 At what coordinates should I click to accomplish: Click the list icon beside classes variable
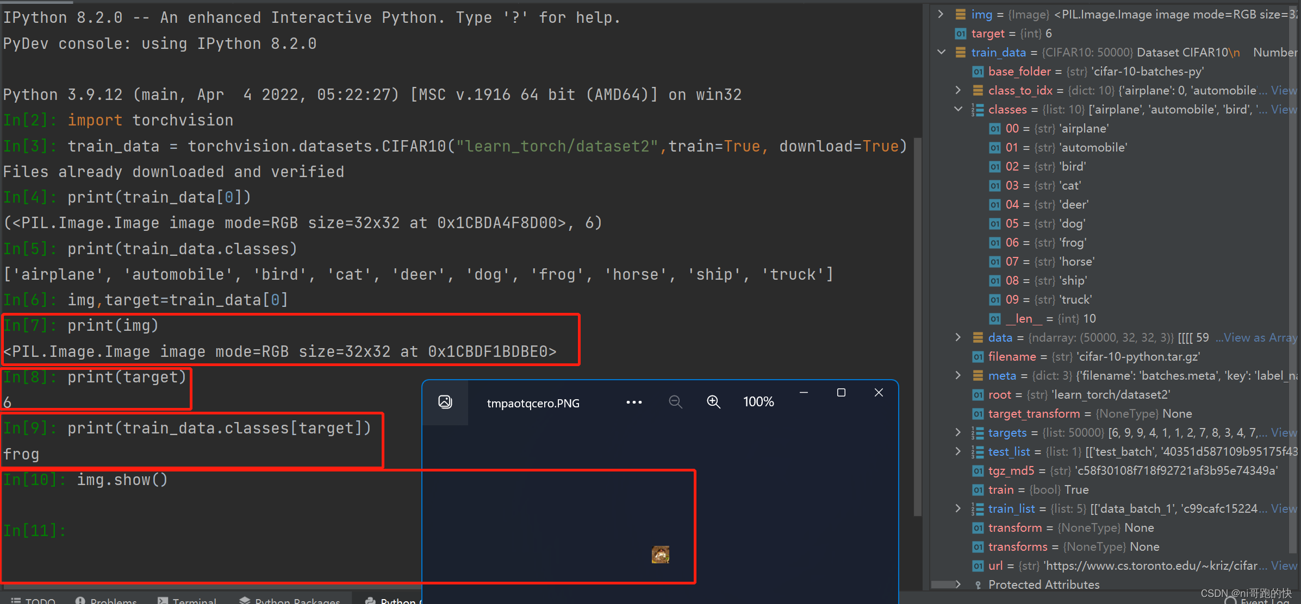click(978, 110)
